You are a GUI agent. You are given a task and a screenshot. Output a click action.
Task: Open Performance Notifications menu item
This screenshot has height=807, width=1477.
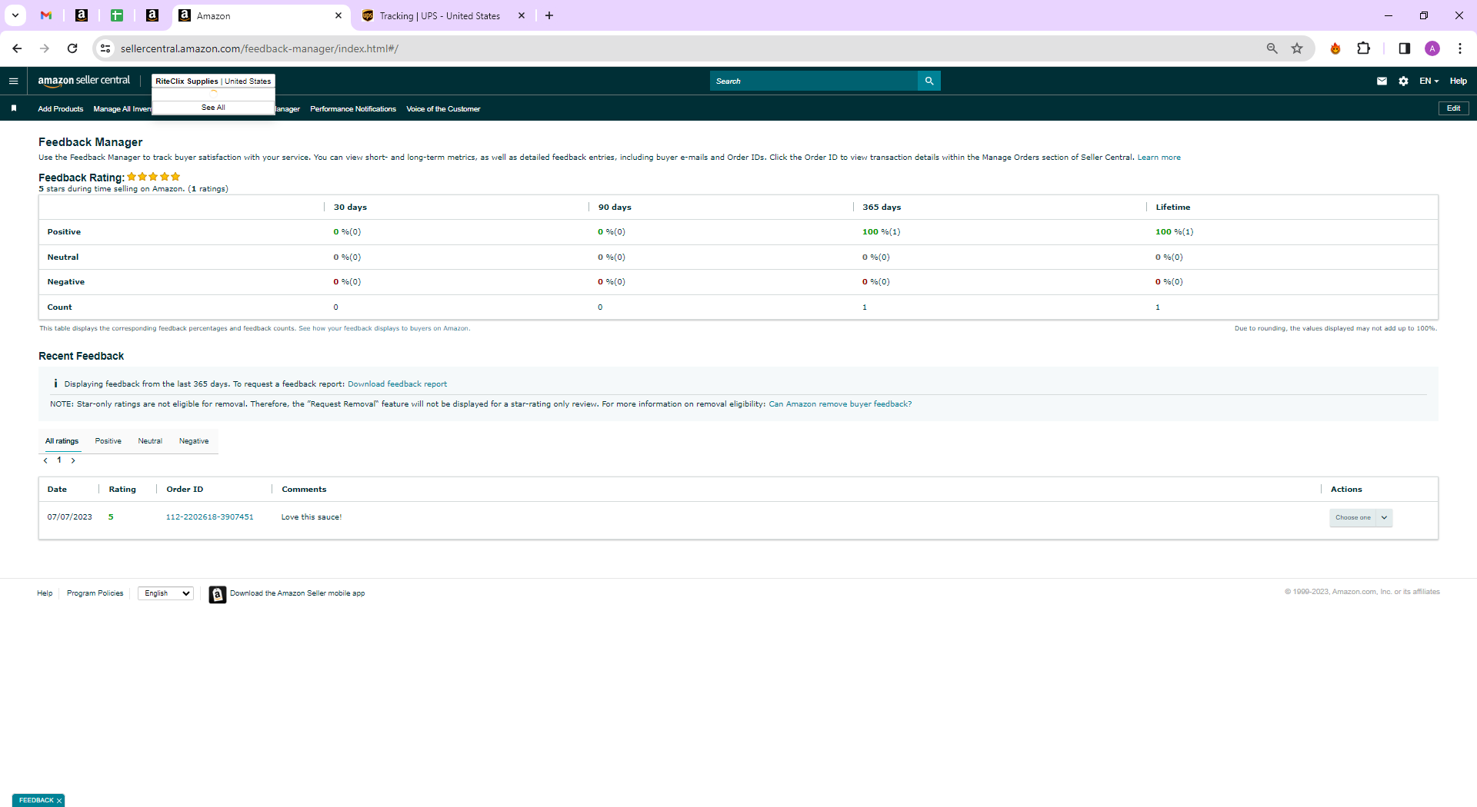coord(353,108)
